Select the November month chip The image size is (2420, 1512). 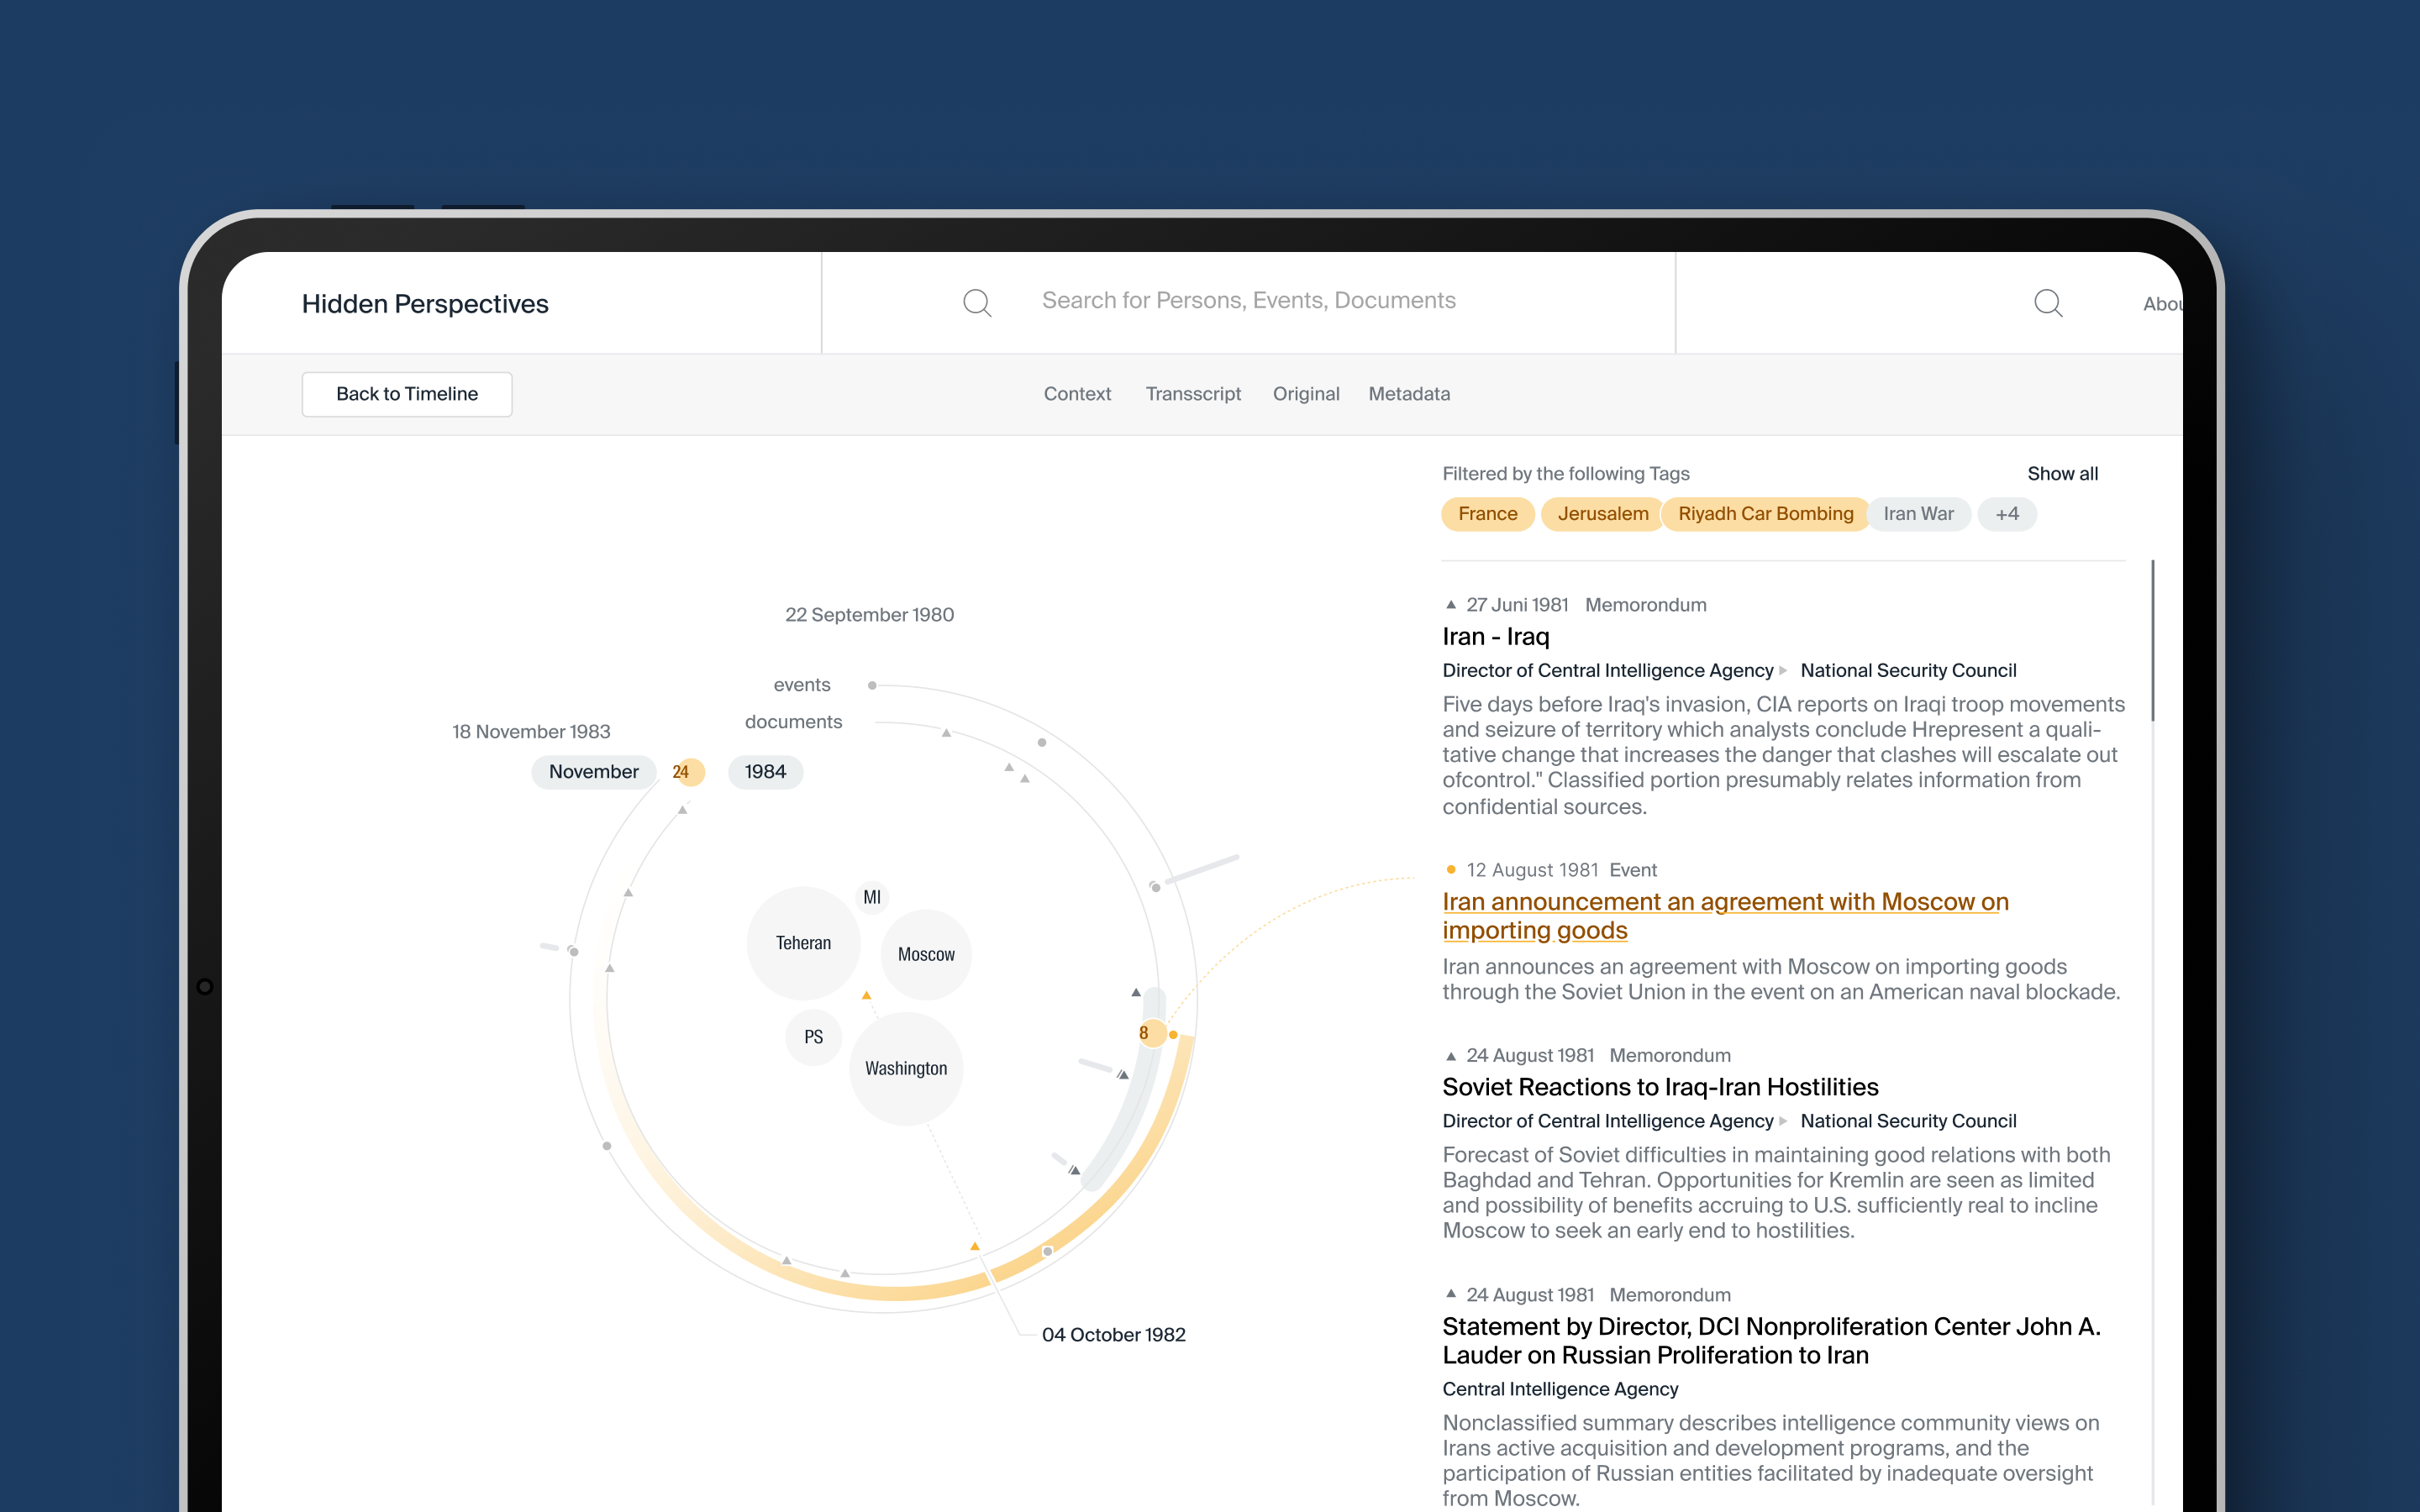pos(593,772)
